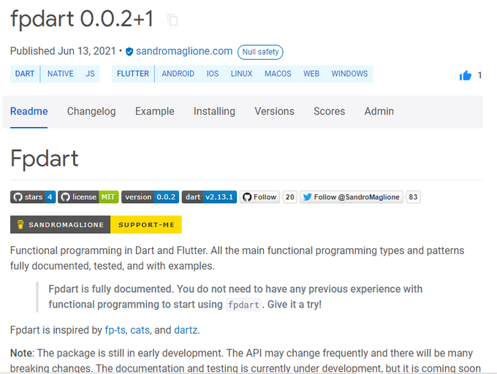This screenshot has height=374, width=497.
Task: Click the GitHub Follow button
Action: (259, 197)
